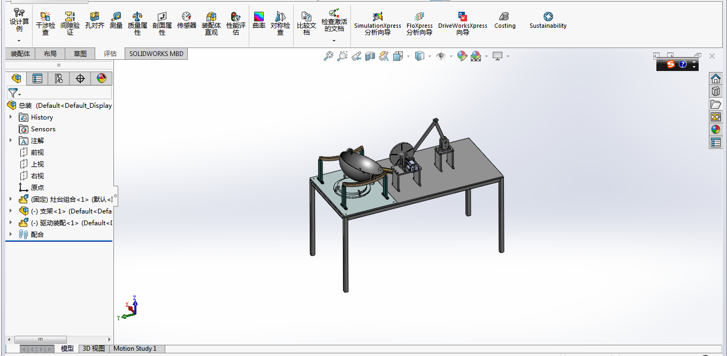Image resolution: width=727 pixels, height=356 pixels.
Task: Expand the History tree node
Action: click(10, 117)
